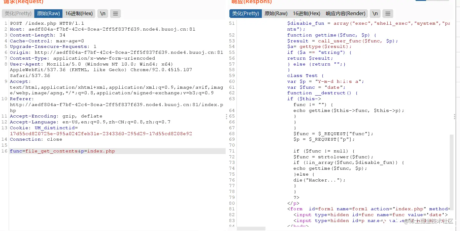
Task: Click the 'Accept:' header name on line 9
Action: pyautogui.click(x=20, y=81)
